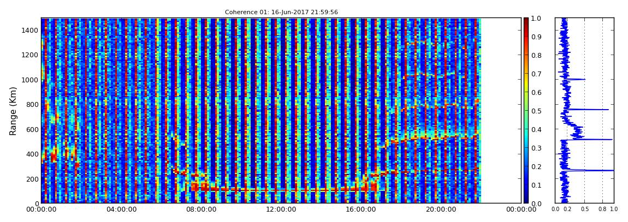The image size is (628, 222).
Task: Select the '16:00:00' time axis label
Action: [360, 209]
